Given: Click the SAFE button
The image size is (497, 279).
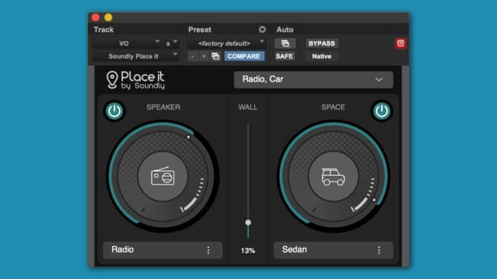Looking at the screenshot, I should [285, 56].
